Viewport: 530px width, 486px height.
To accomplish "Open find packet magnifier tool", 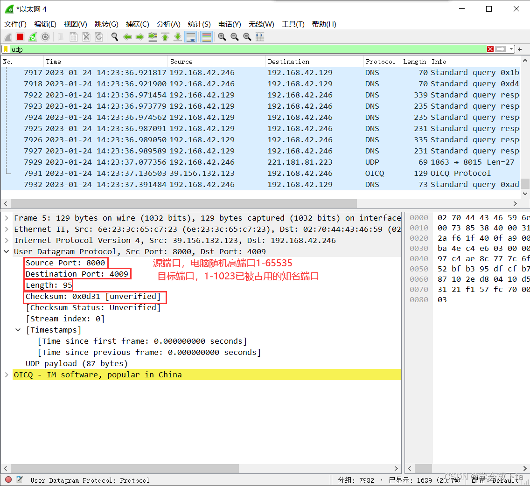I will tap(115, 37).
